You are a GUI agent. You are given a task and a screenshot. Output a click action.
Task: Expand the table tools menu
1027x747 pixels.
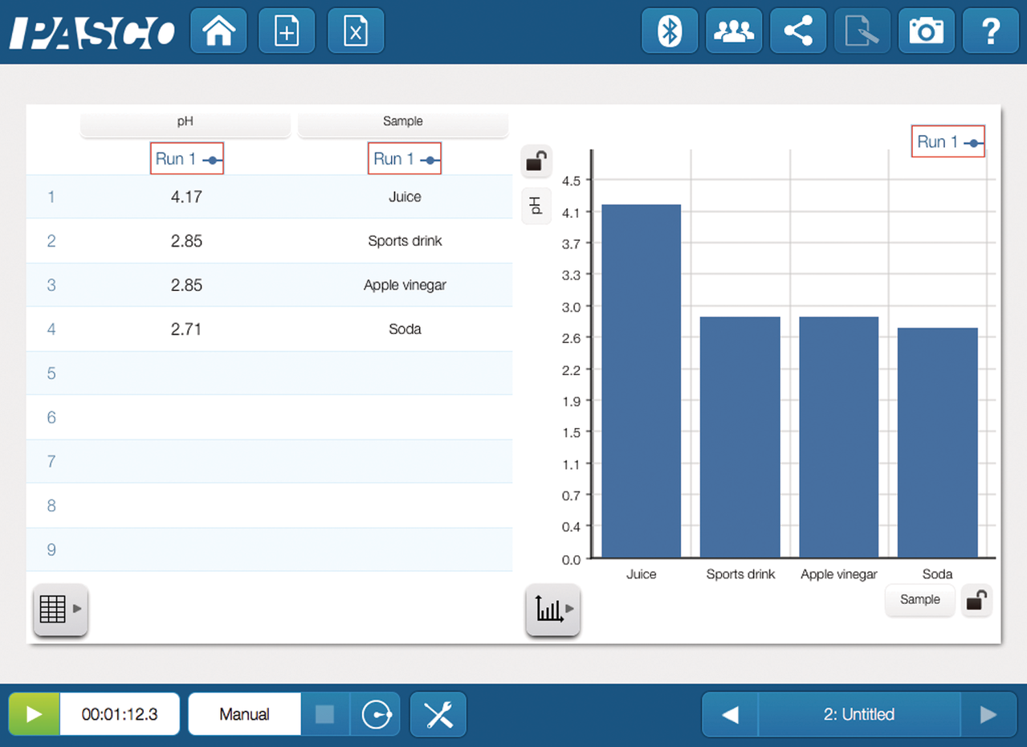coord(60,610)
